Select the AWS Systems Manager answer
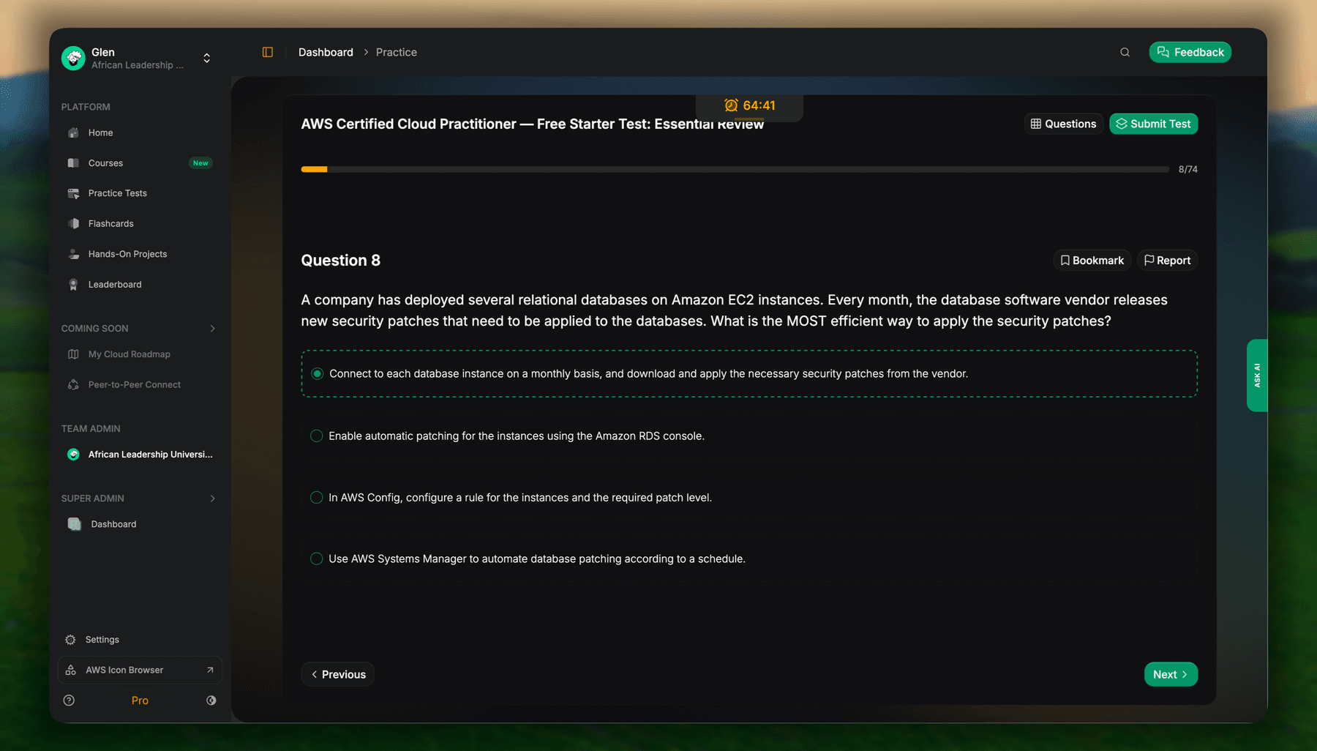 coord(749,558)
